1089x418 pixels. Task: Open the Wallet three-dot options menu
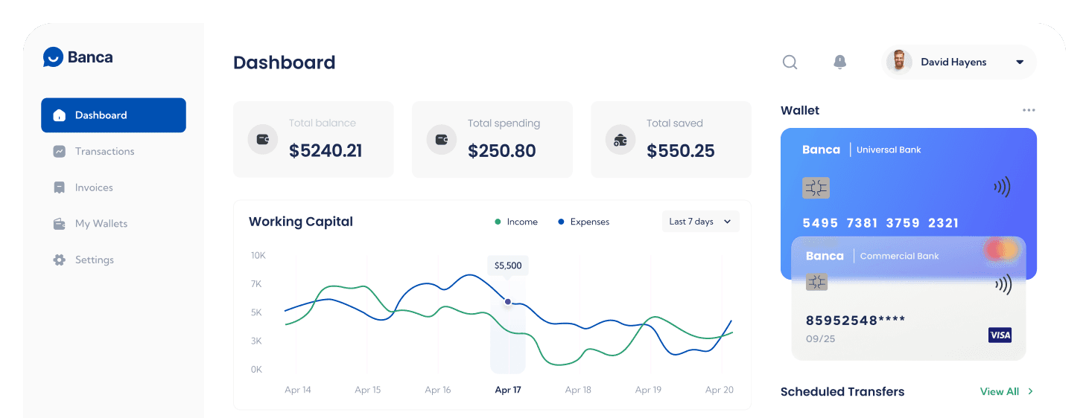click(1029, 110)
